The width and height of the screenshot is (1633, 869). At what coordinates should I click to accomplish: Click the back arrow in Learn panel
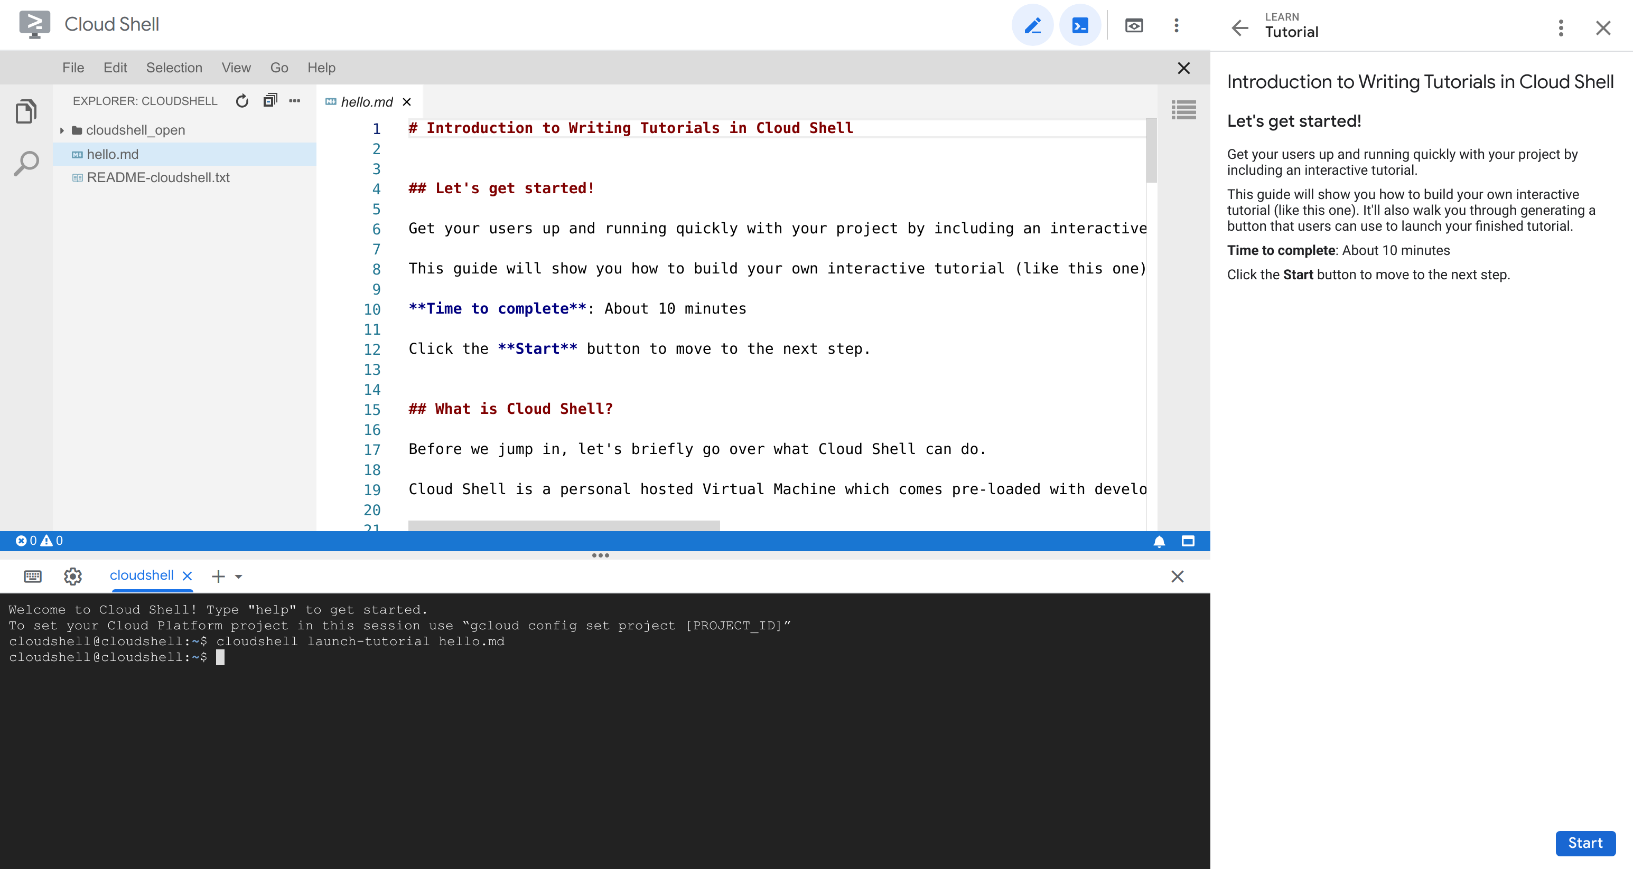[x=1241, y=25]
